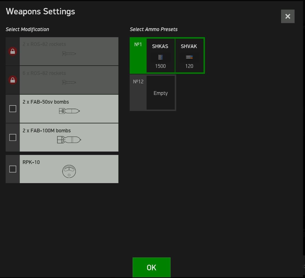This screenshot has height=278, width=305.
Task: Click the '2 x FAB-100M bombs' label
Action: (x=47, y=131)
